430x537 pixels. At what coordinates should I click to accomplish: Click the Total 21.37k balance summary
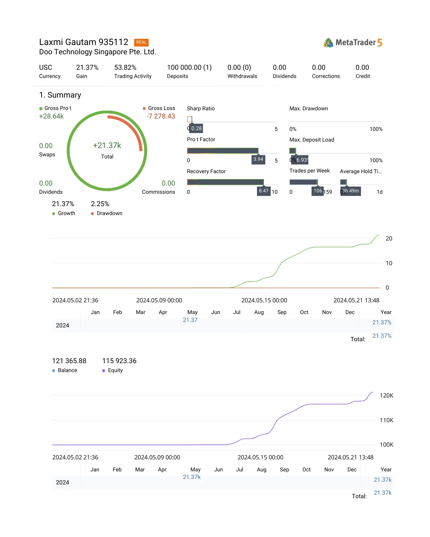tap(383, 493)
